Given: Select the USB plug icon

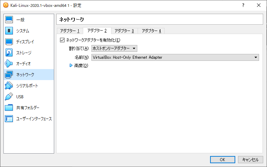Looking at the screenshot, I should tap(9, 97).
